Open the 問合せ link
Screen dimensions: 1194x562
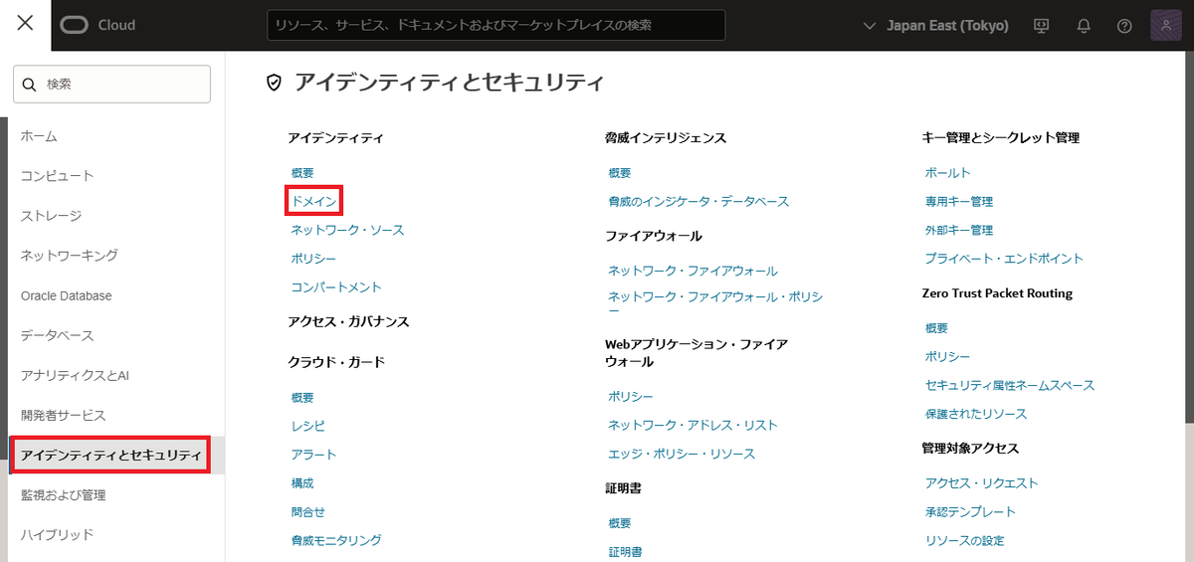click(307, 512)
